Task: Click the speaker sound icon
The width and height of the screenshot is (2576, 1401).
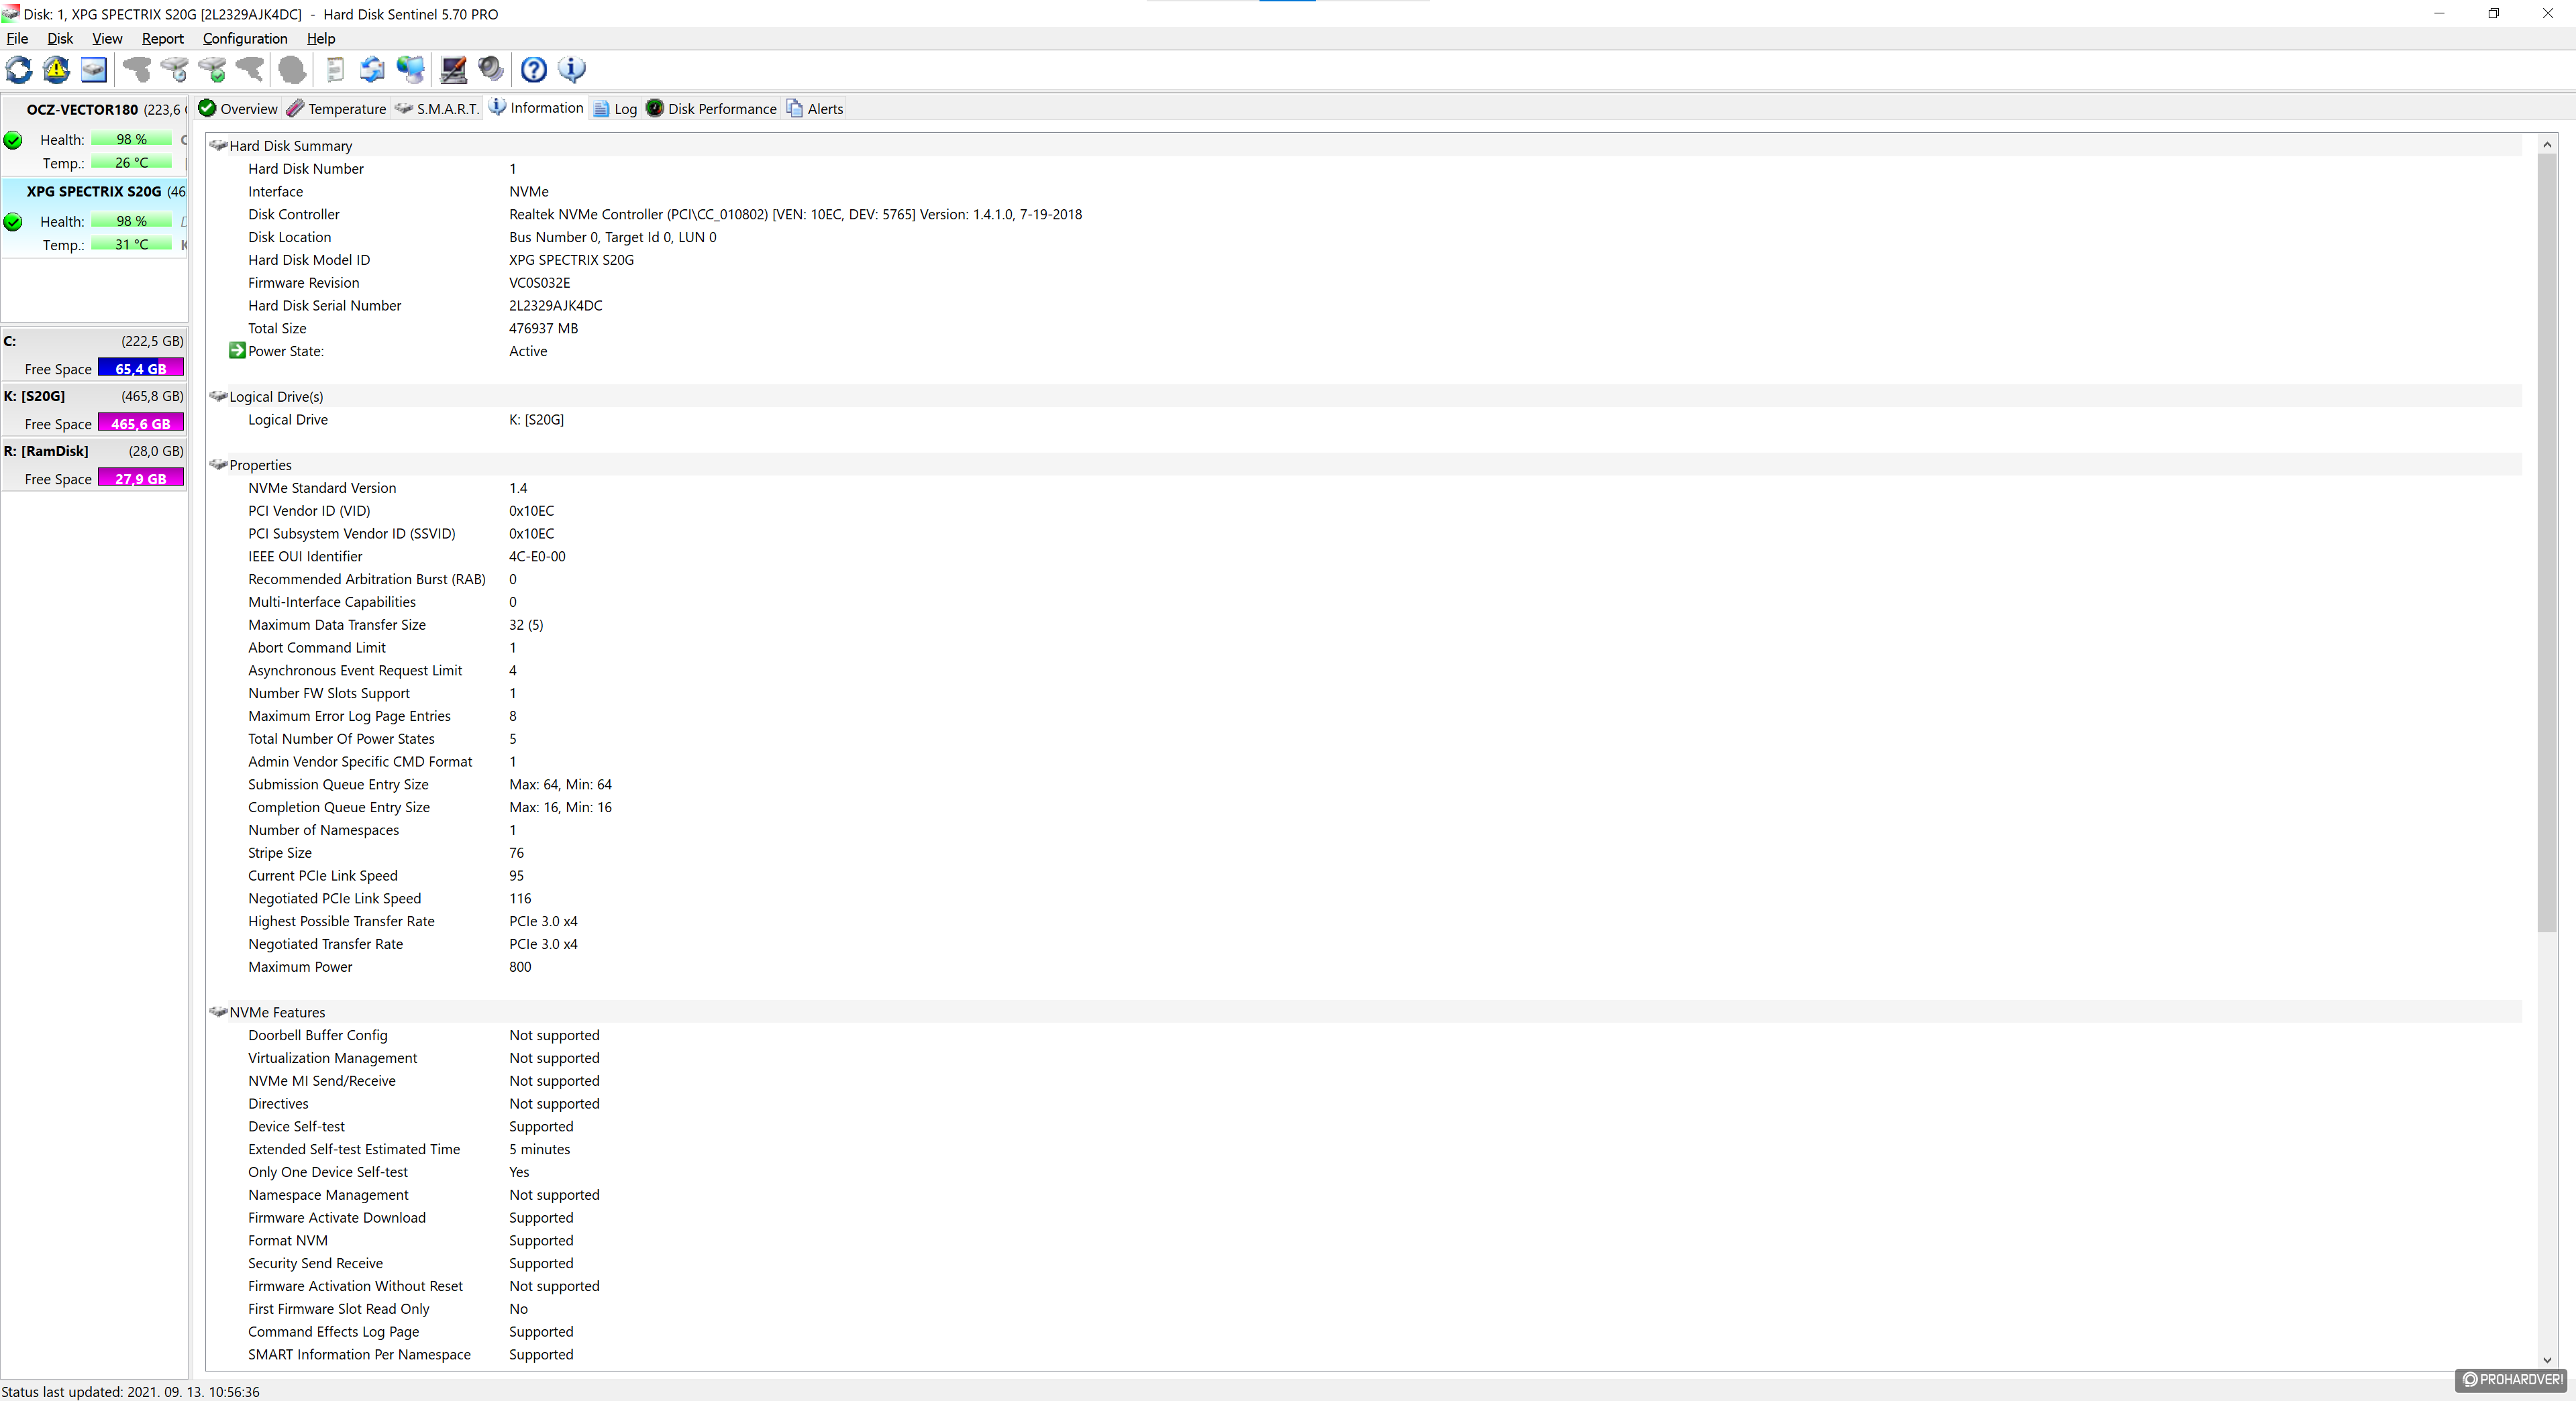Action: [x=491, y=69]
